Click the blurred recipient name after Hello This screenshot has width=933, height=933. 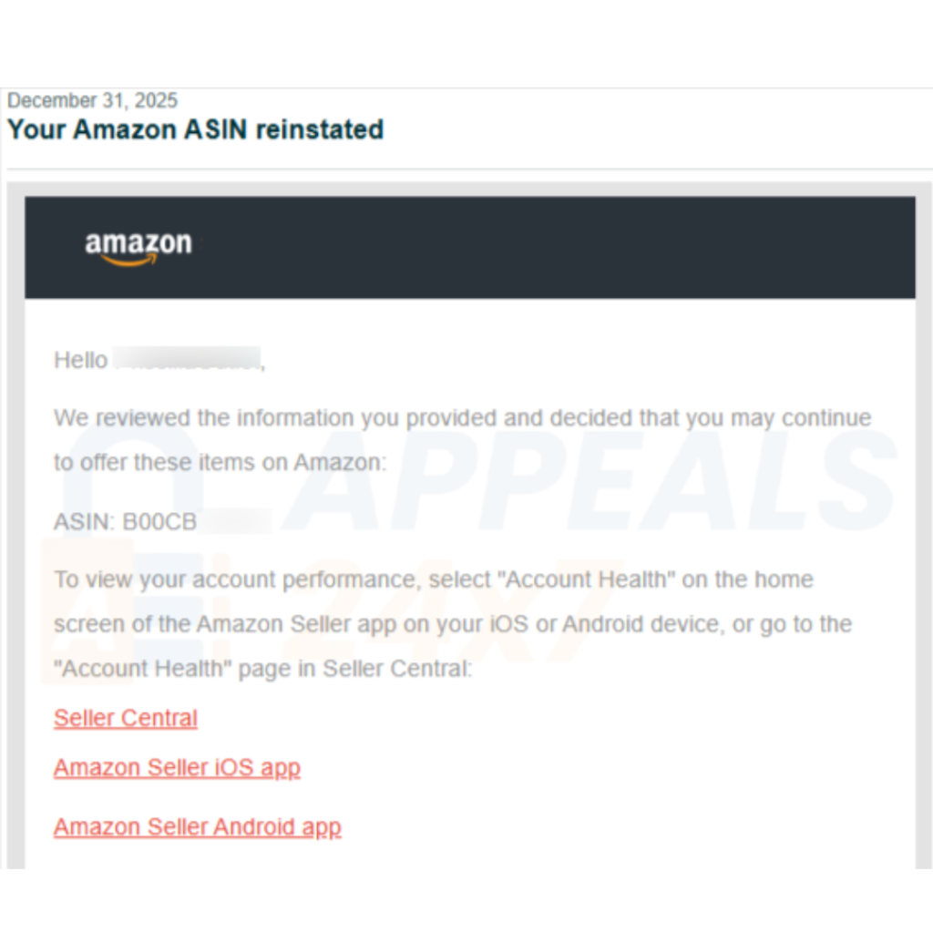pyautogui.click(x=187, y=359)
